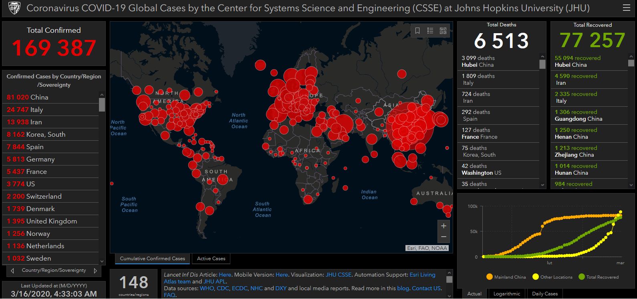Select '724 deaths Iran' entry

coord(498,98)
